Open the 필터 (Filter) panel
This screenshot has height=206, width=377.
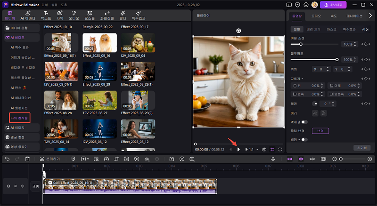tap(123, 15)
